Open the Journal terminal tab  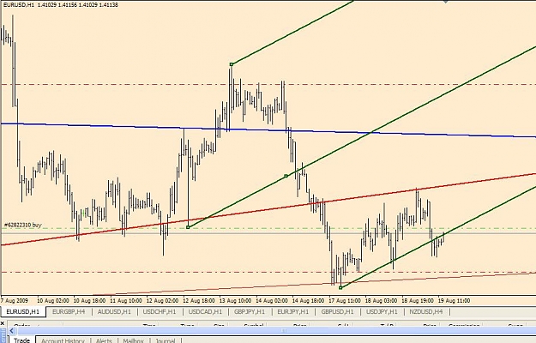[166, 340]
